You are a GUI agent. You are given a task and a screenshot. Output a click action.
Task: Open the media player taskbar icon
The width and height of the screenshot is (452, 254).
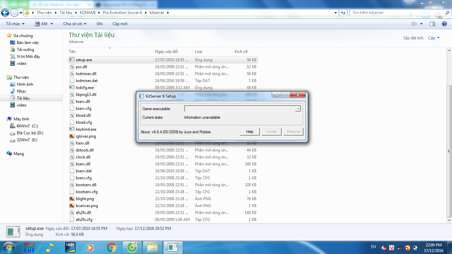[x=90, y=247]
